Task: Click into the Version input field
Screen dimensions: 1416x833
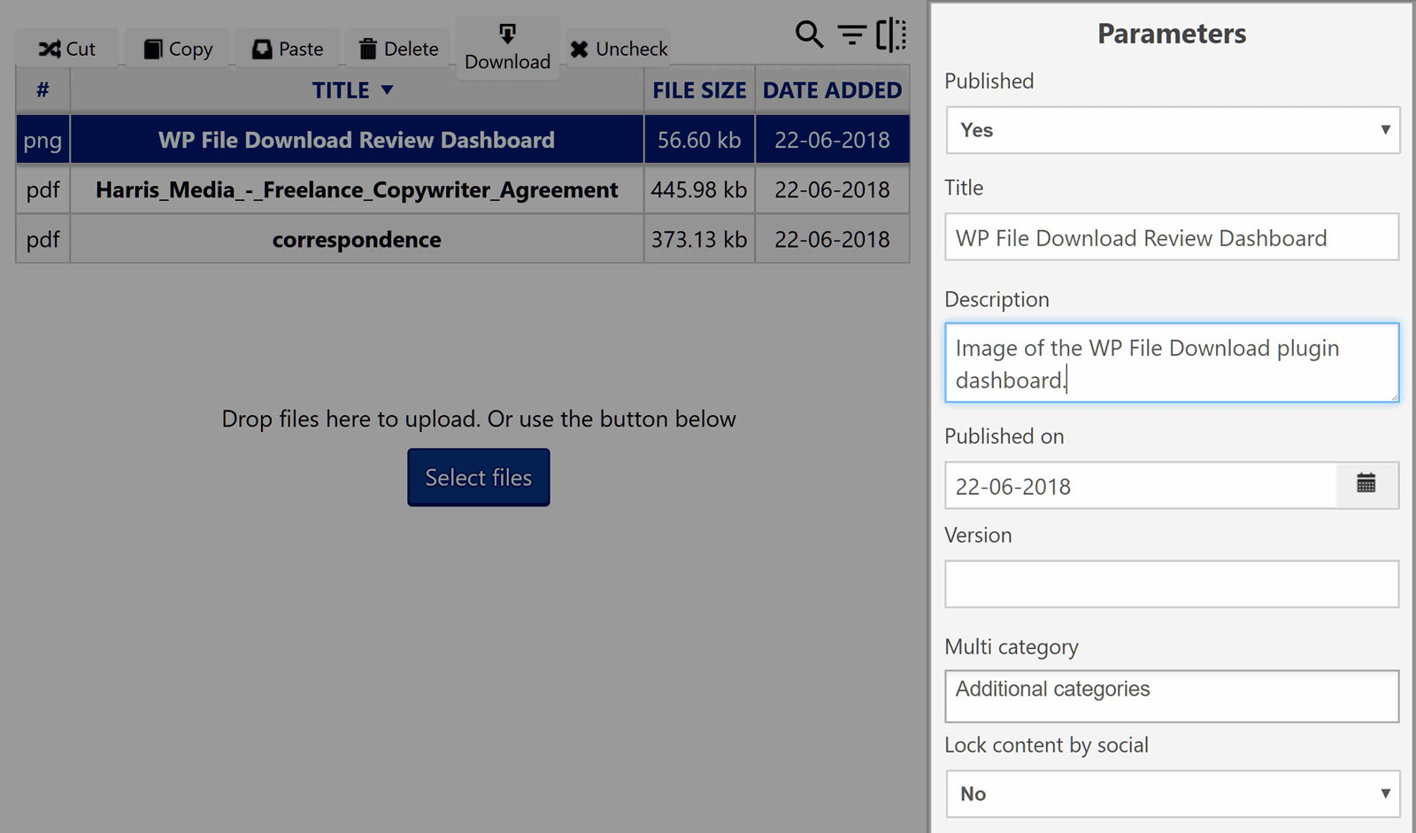Action: point(1171,584)
